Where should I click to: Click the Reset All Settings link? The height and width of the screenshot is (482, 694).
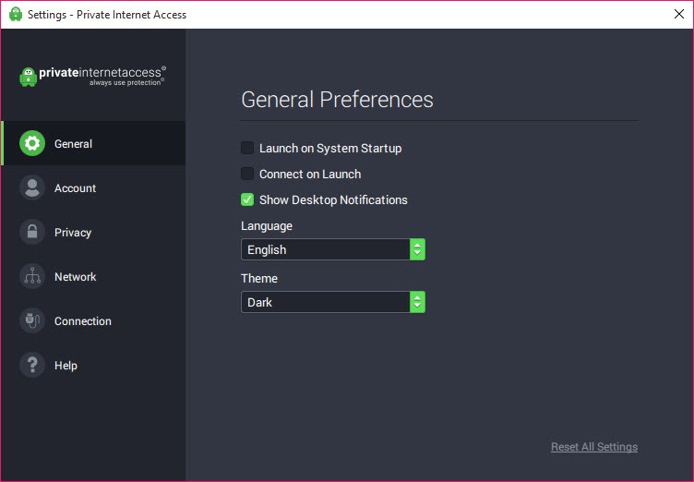click(x=594, y=447)
